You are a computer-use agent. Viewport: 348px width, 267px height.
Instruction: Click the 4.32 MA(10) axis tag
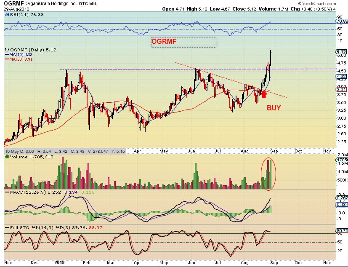(341, 76)
